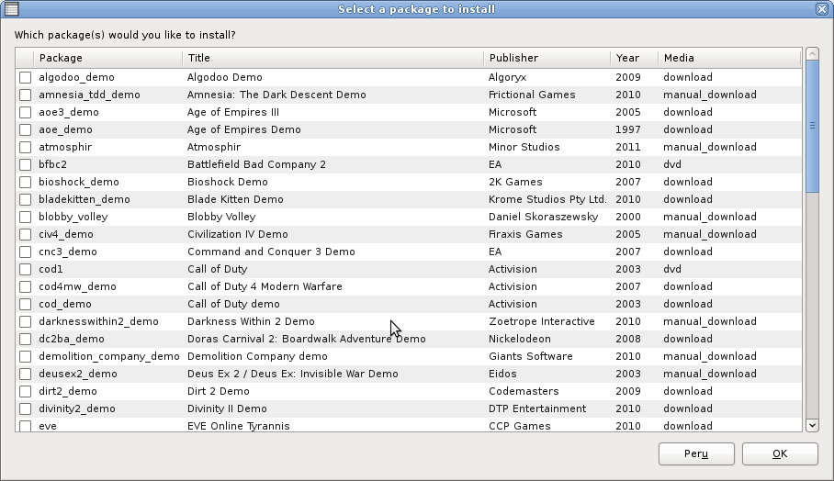Close the package selection dialog
Screen dimensions: 834x481
click(x=822, y=9)
